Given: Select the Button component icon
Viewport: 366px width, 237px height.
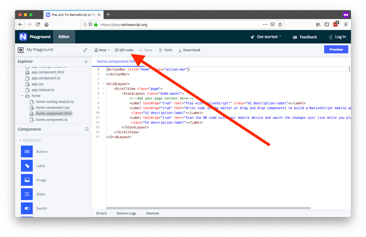Looking at the screenshot, I should [27, 151].
